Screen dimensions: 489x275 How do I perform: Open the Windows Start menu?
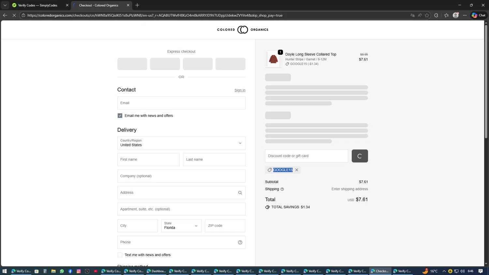tap(5, 271)
